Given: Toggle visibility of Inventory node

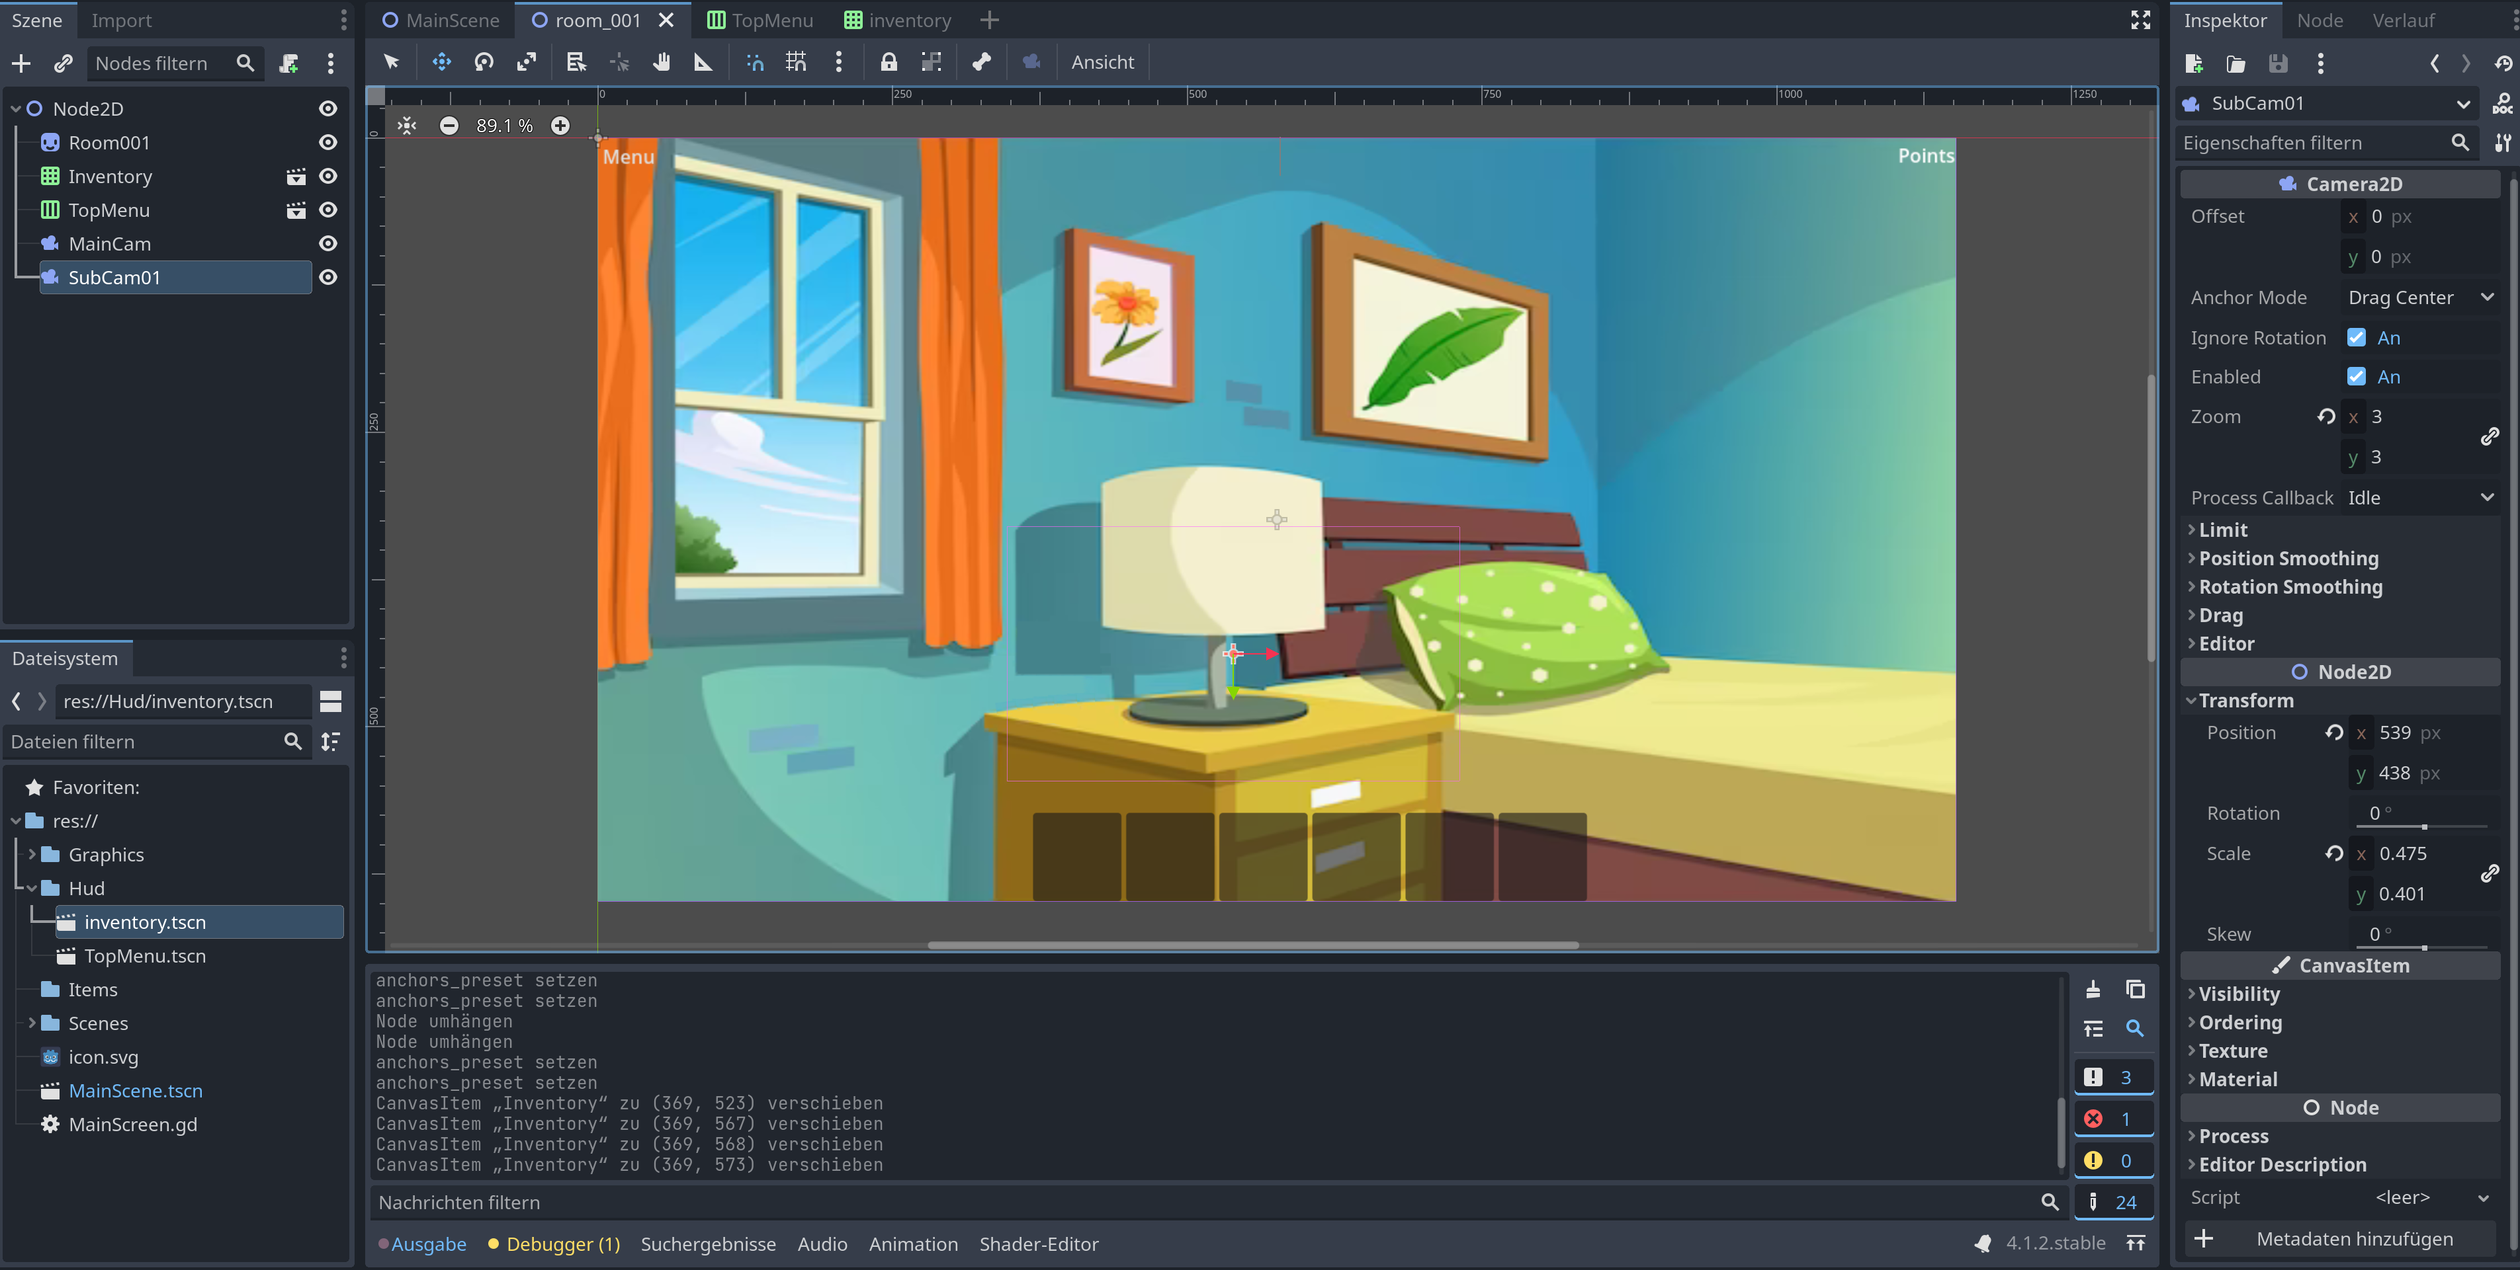Looking at the screenshot, I should point(327,176).
